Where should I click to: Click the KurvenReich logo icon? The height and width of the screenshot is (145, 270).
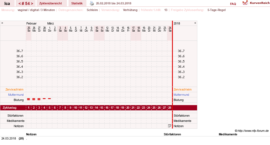click(245, 3)
